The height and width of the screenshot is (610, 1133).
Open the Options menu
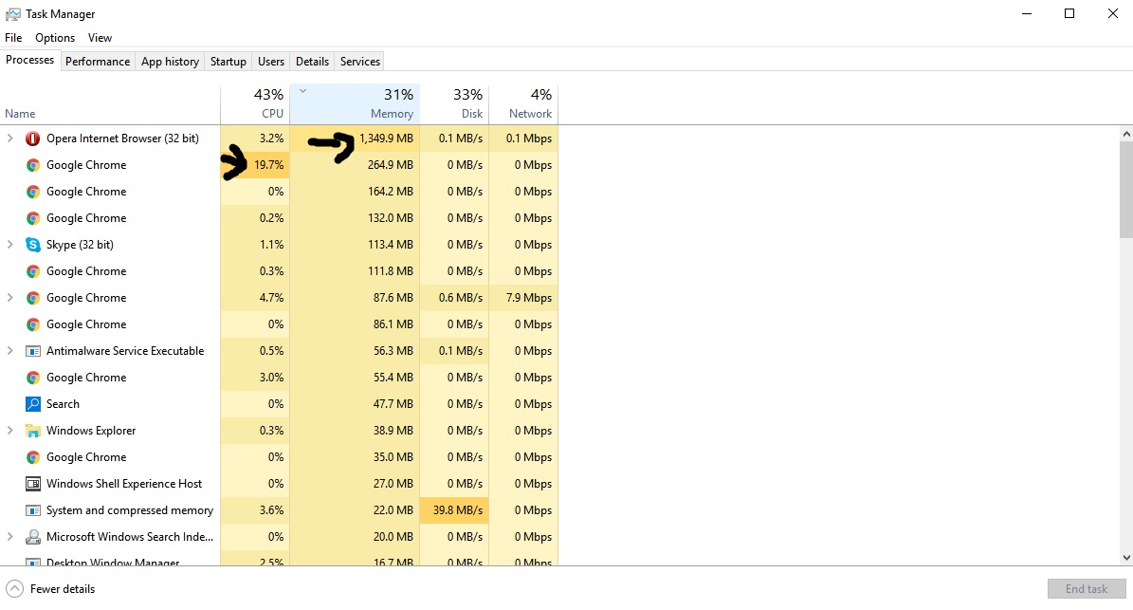[x=55, y=38]
